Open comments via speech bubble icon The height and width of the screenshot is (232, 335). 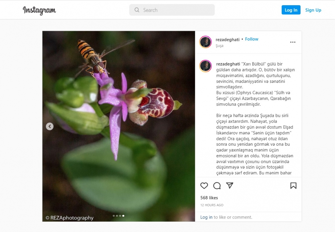[x=217, y=186]
